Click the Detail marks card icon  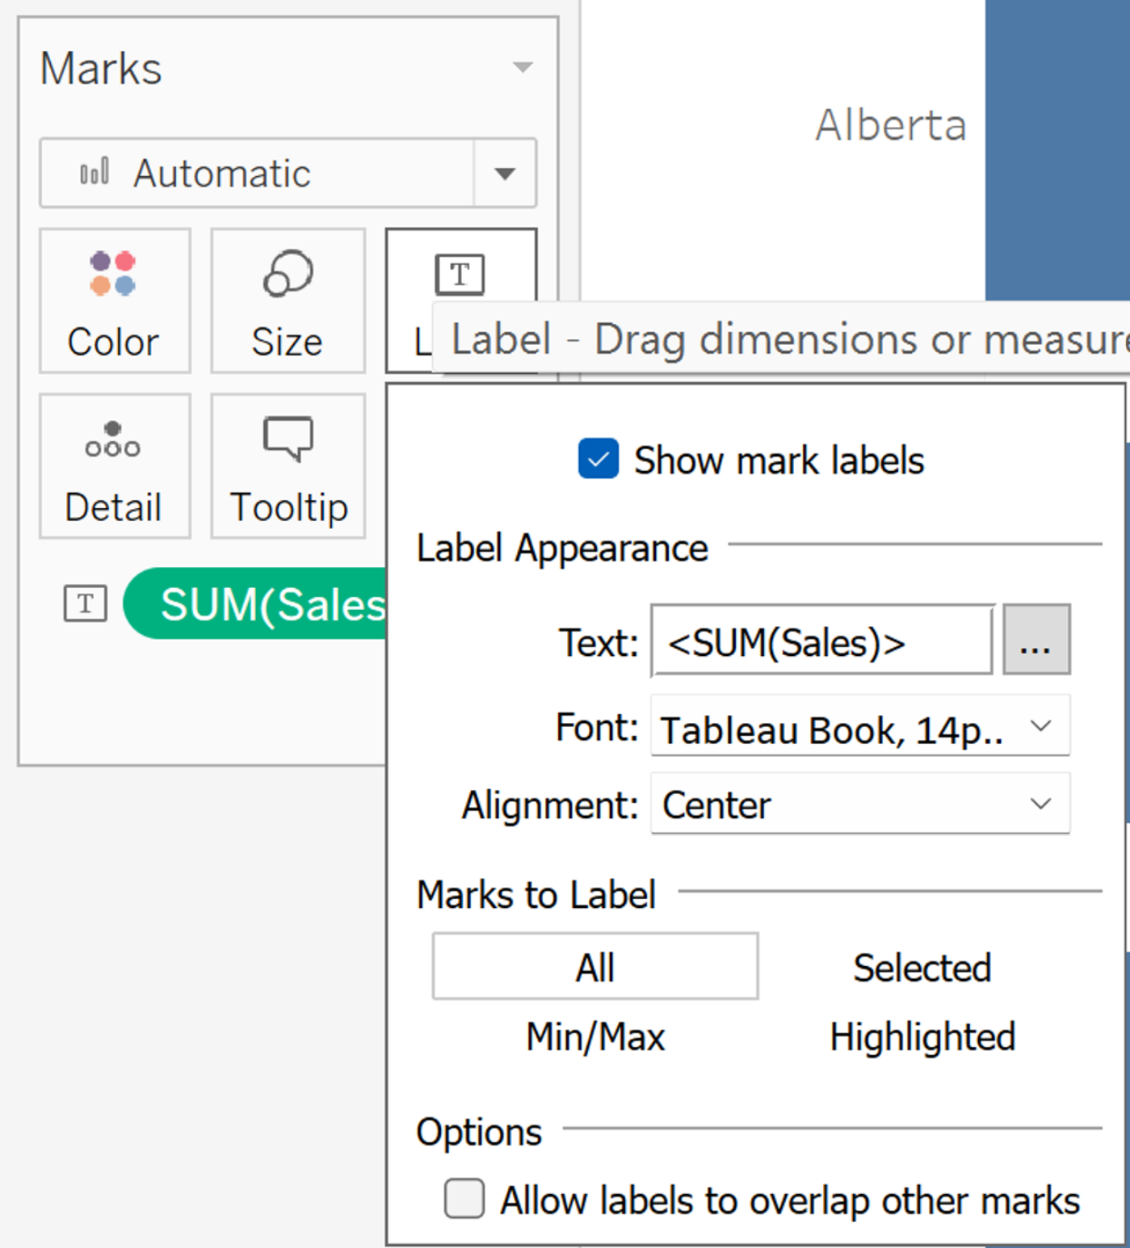113,439
